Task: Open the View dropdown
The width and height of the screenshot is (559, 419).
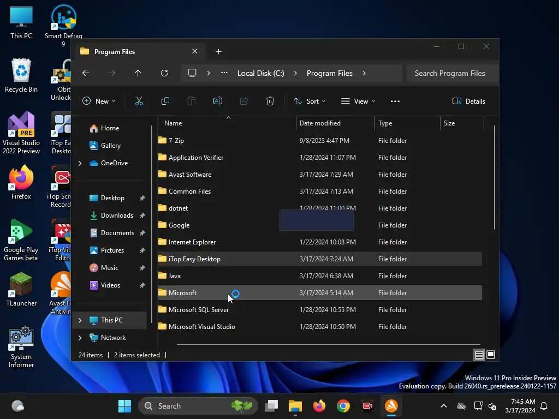Action: [x=358, y=101]
